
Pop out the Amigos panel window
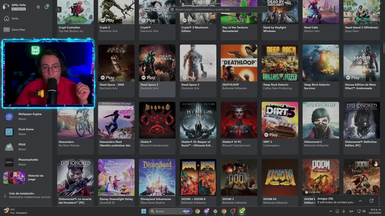pos(371,201)
